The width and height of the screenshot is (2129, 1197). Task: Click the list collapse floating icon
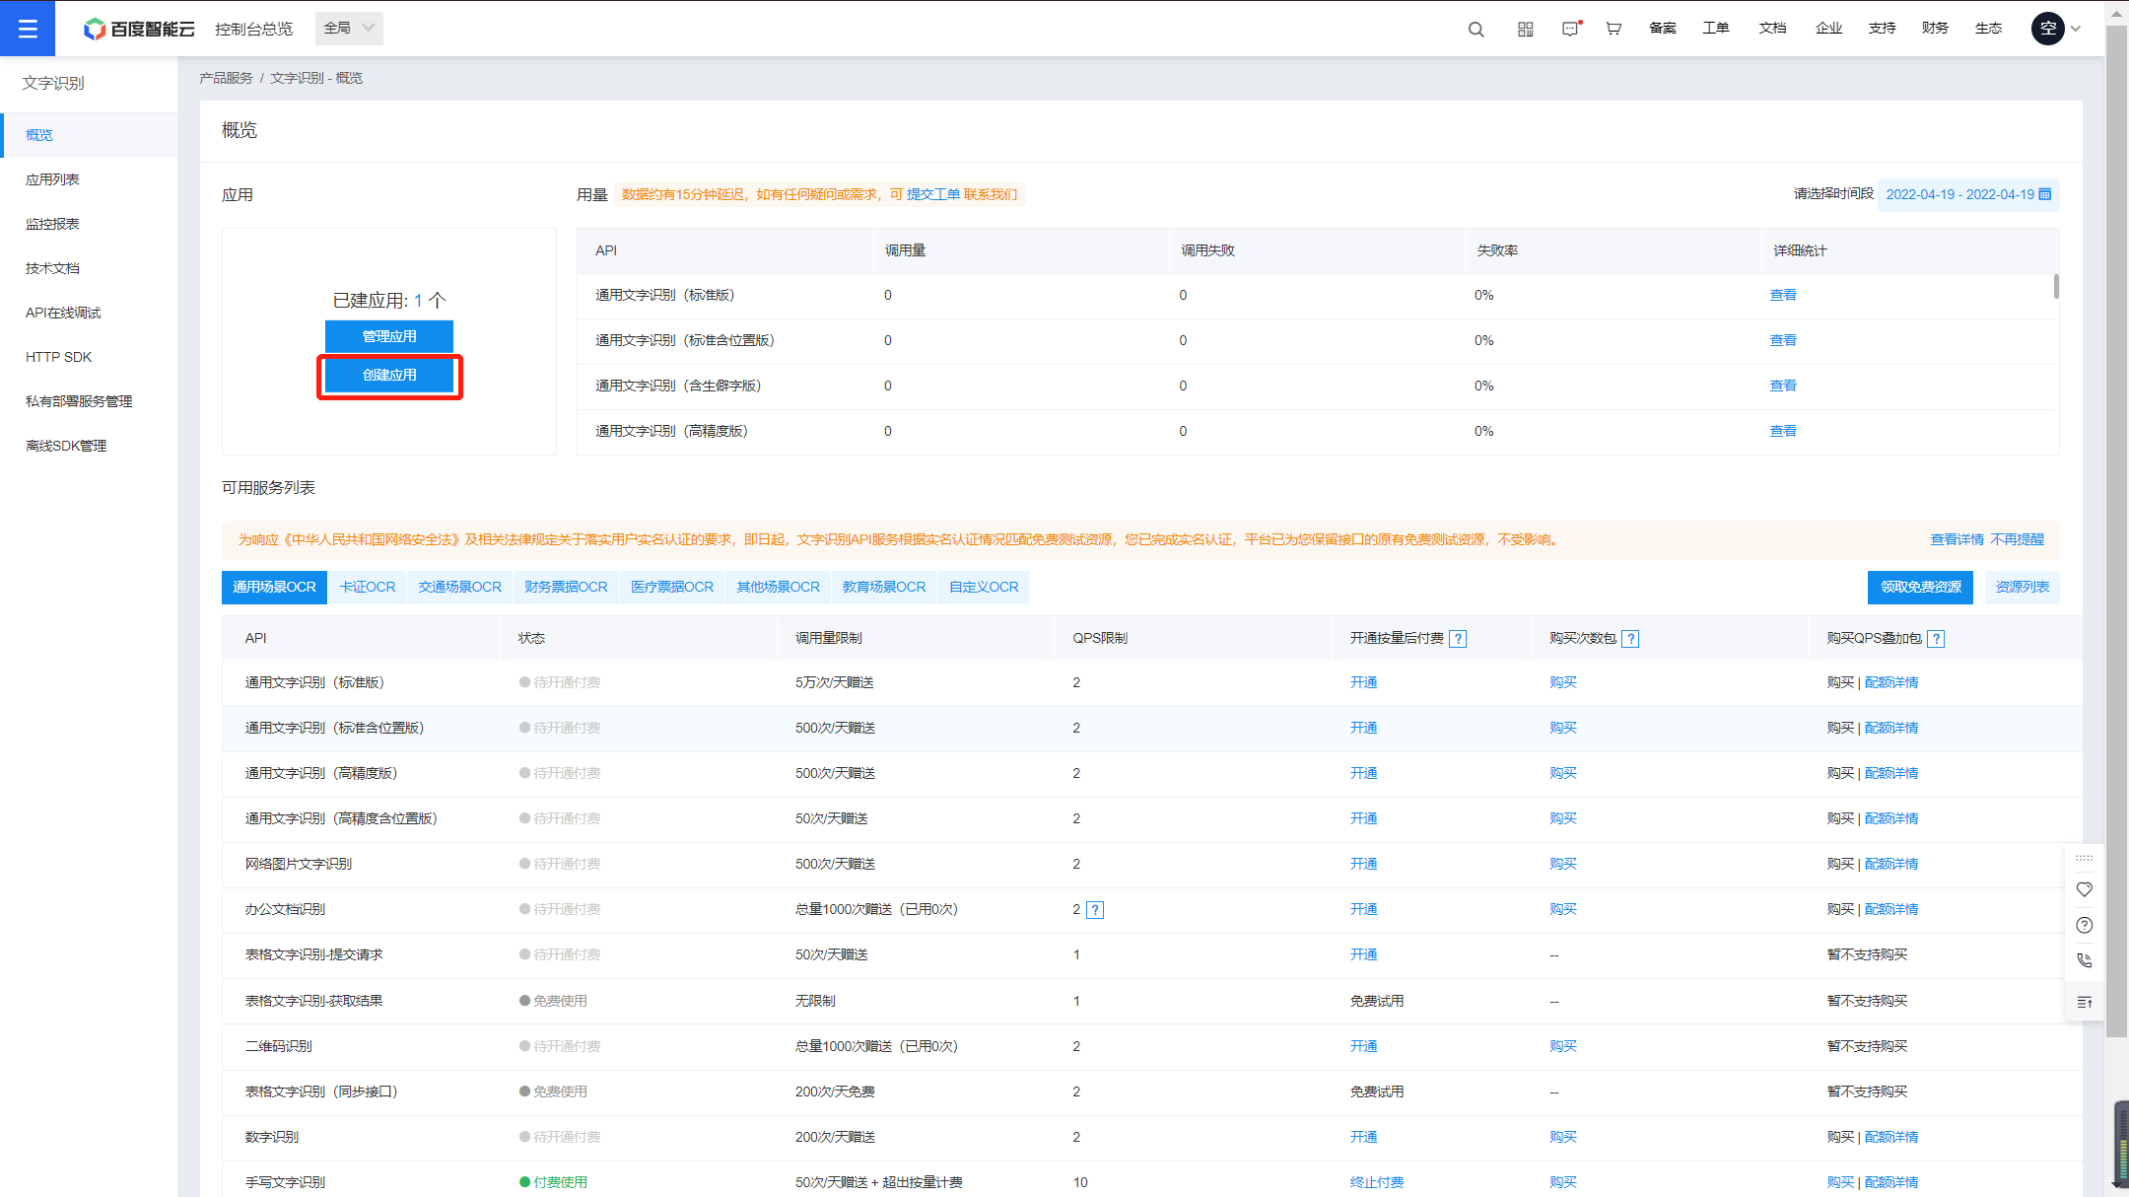[2084, 1002]
